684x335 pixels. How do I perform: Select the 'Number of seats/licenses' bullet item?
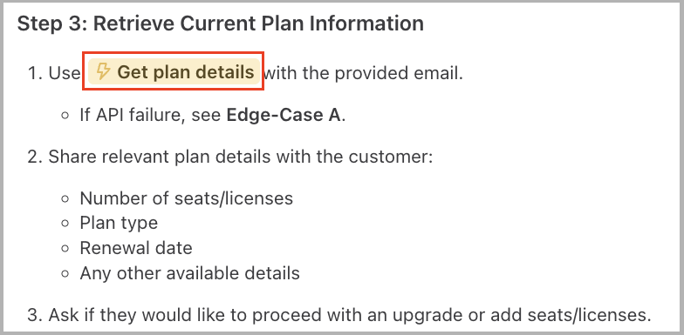[187, 198]
